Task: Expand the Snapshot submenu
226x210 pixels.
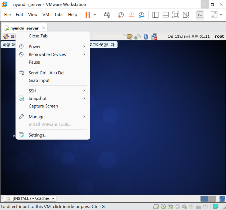Action: [x=53, y=98]
